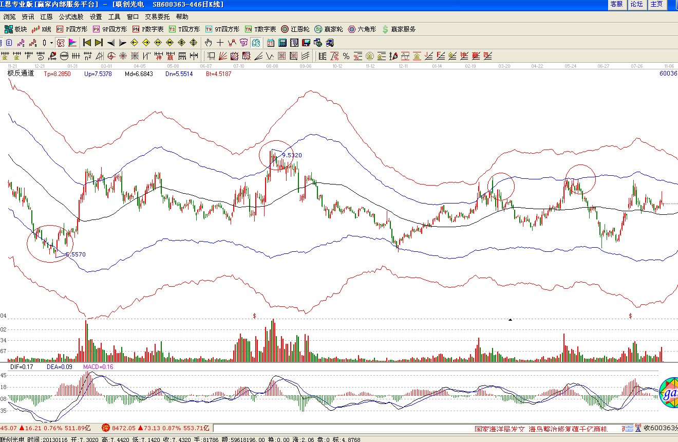
Task: Click the 客服 customer service button
Action: (616, 4)
